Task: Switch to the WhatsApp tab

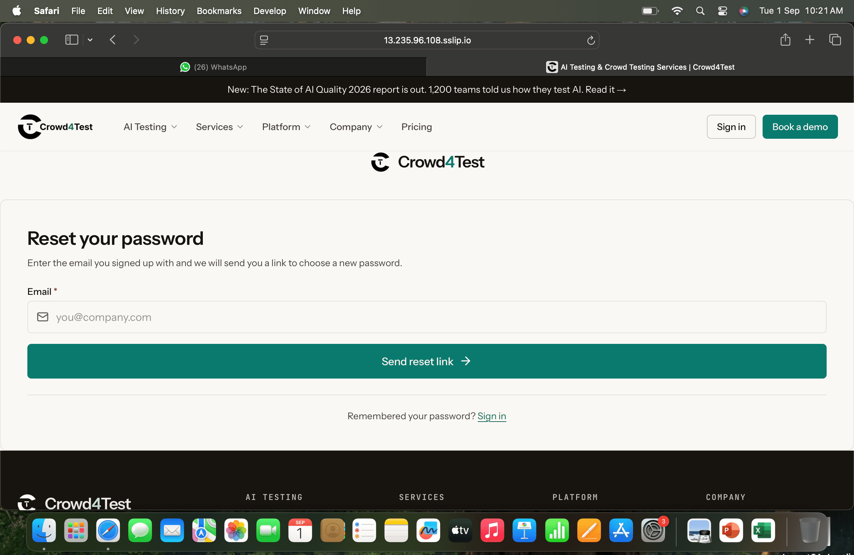Action: click(x=213, y=67)
